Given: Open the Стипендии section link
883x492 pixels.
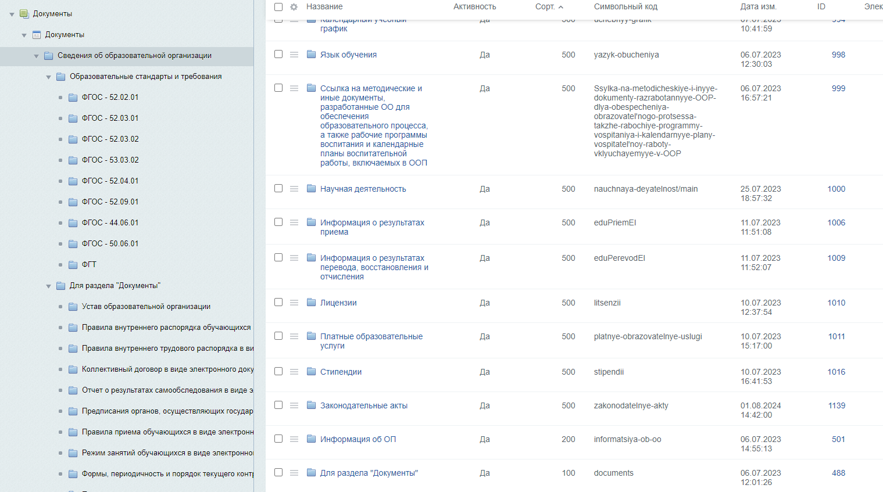Looking at the screenshot, I should click(x=341, y=372).
